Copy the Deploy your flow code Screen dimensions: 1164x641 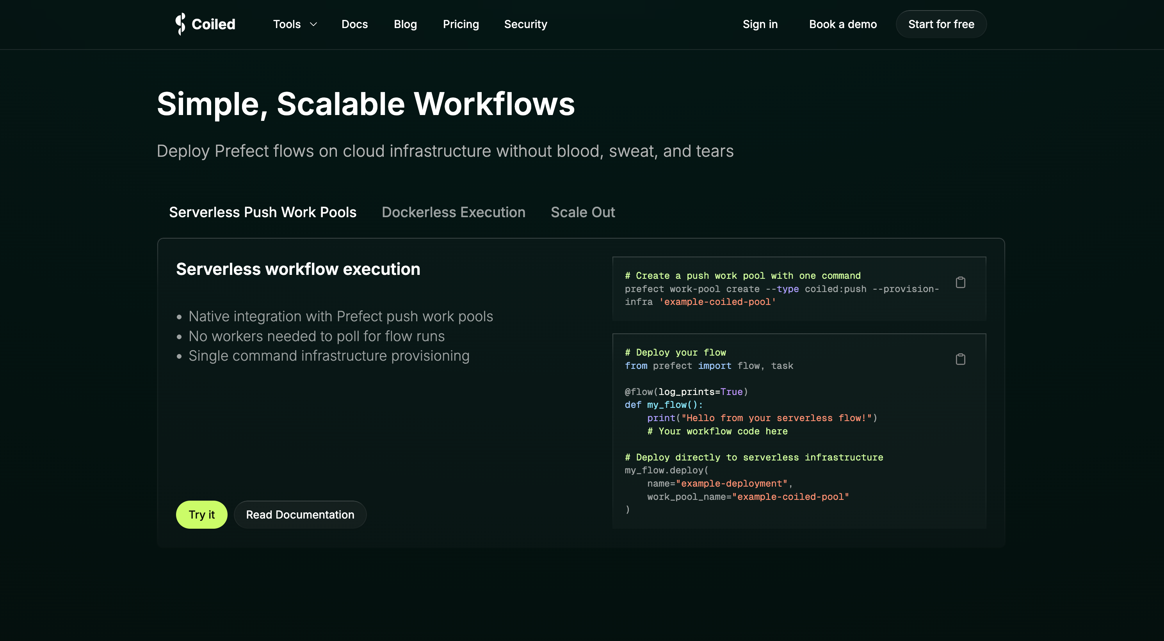(960, 359)
